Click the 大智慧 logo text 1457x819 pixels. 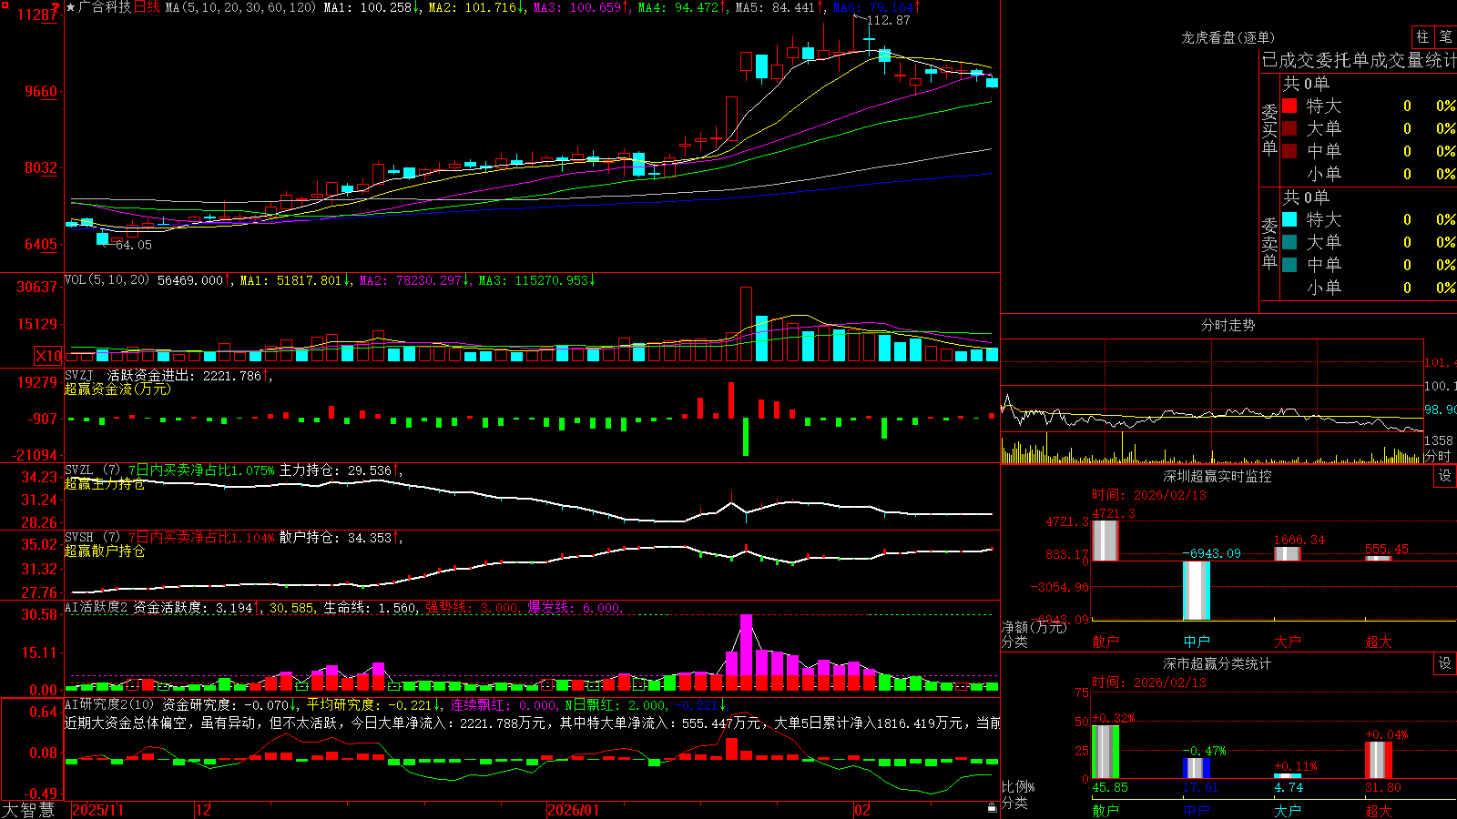(28, 810)
